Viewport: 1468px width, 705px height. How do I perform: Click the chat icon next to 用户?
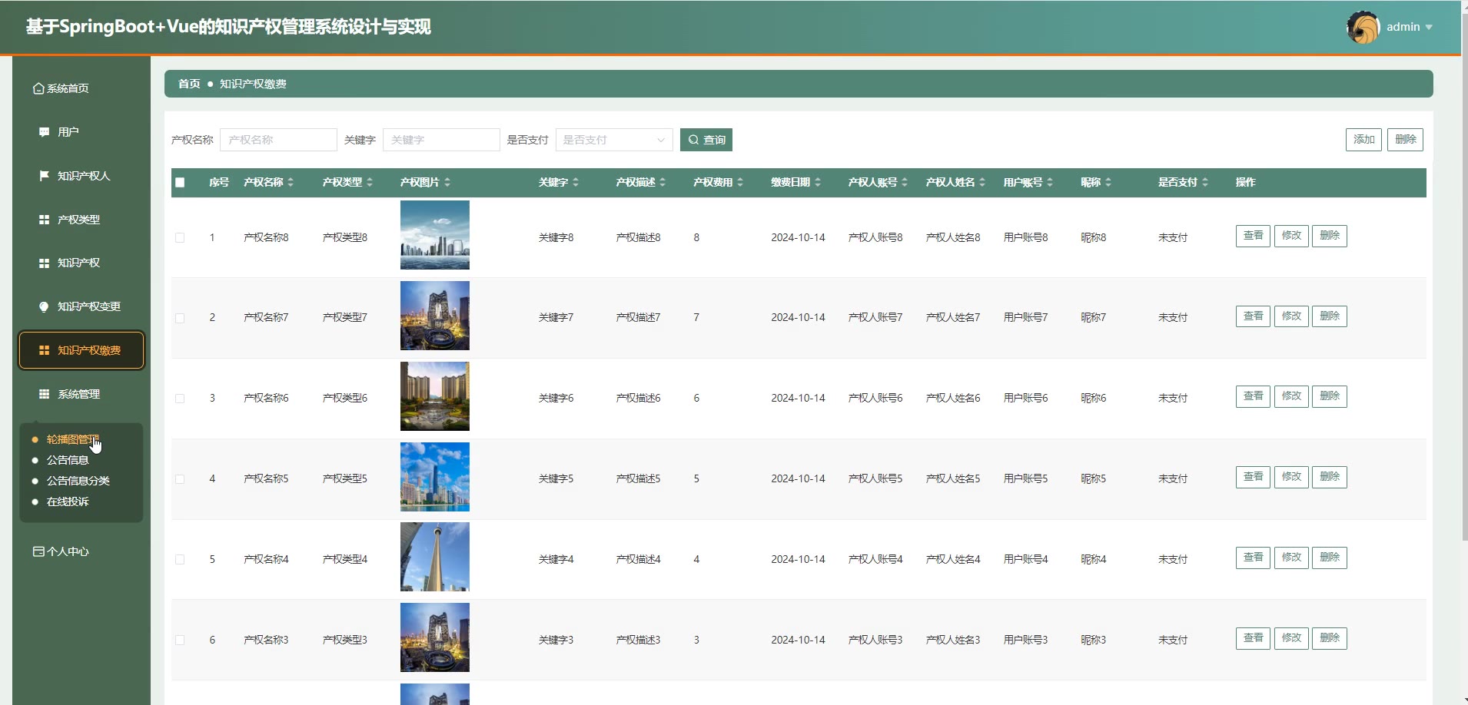pyautogui.click(x=44, y=132)
